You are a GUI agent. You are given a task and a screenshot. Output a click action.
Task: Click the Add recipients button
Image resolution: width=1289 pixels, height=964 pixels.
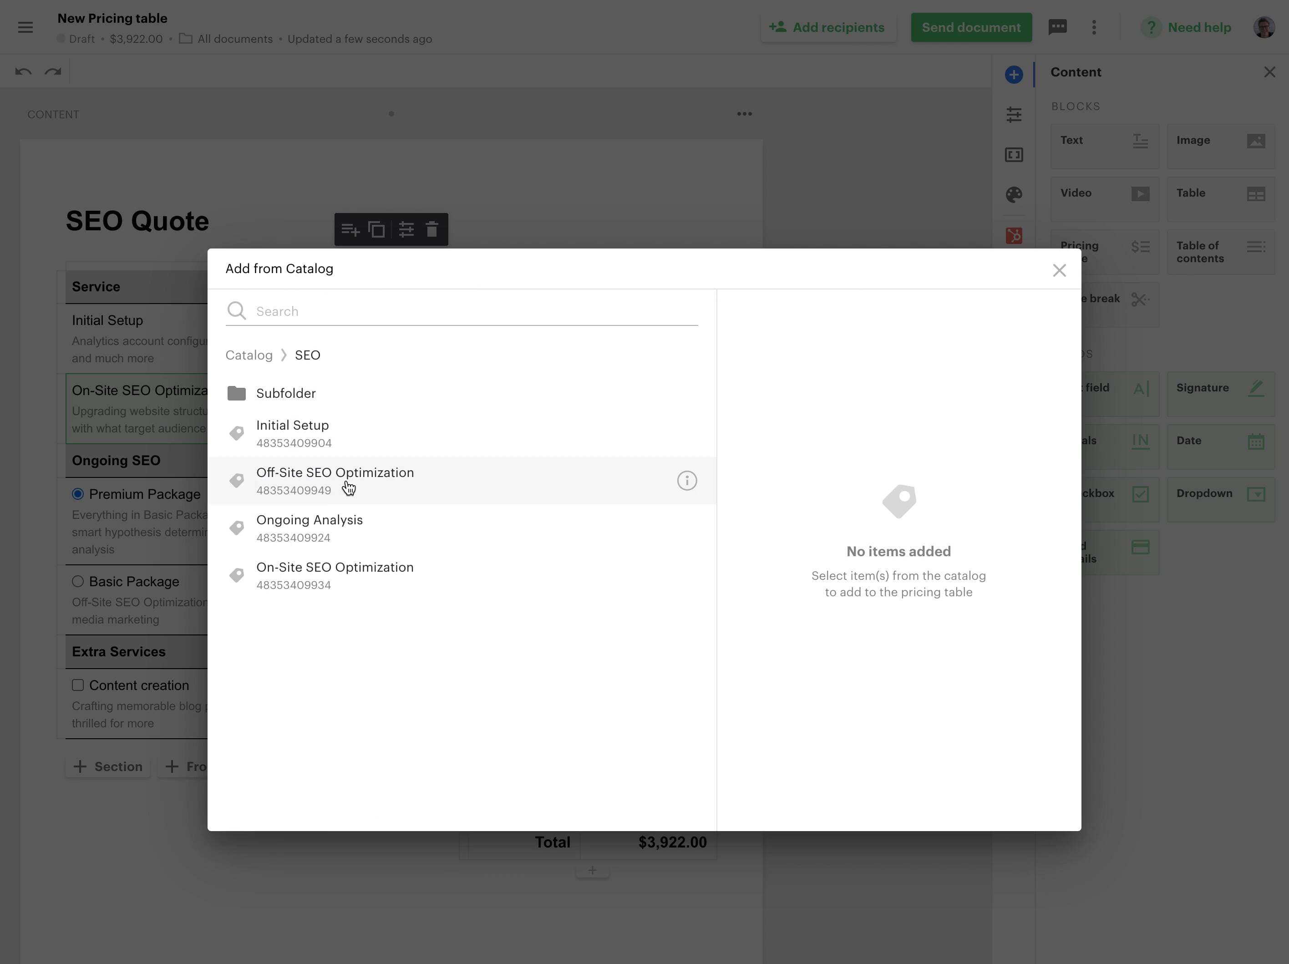pos(827,27)
